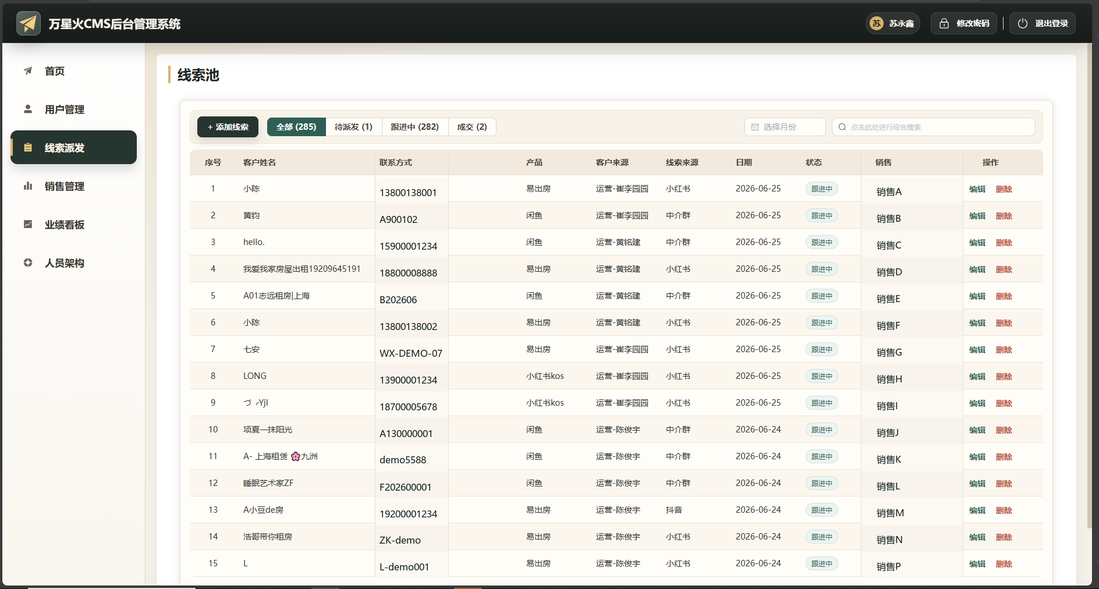Edit the A01志远租房|上海 row

coord(977,296)
